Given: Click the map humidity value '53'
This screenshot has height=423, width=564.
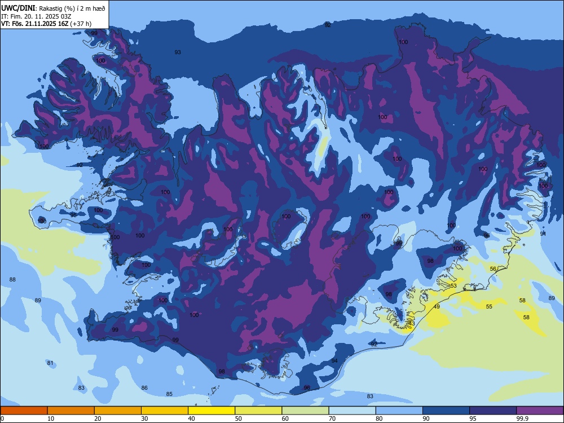Looking at the screenshot, I should click(x=453, y=285).
